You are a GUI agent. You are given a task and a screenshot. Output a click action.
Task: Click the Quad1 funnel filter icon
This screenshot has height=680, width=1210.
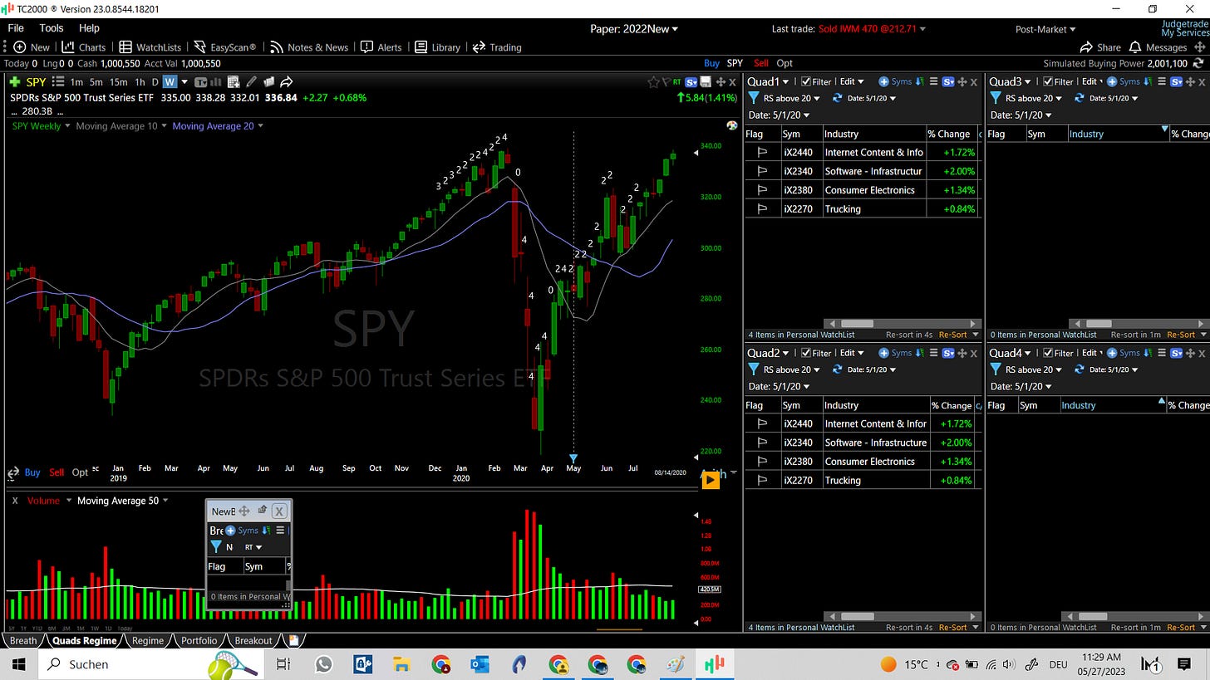pyautogui.click(x=754, y=98)
